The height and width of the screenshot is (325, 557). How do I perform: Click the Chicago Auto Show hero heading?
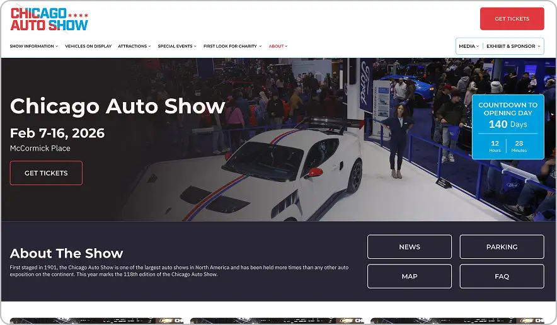point(117,106)
